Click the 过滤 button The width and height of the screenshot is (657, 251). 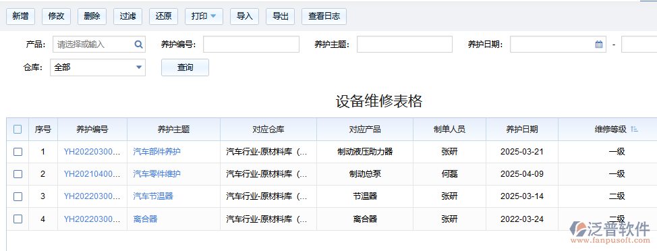(x=127, y=16)
